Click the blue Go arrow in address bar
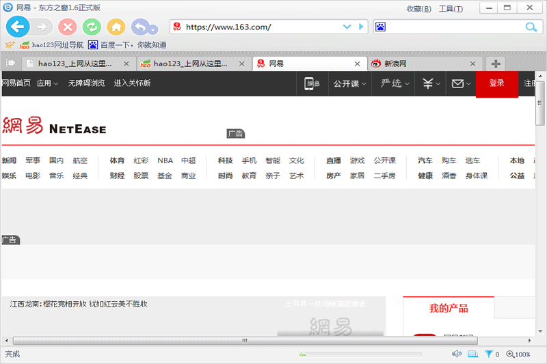This screenshot has width=547, height=364. coord(361,27)
